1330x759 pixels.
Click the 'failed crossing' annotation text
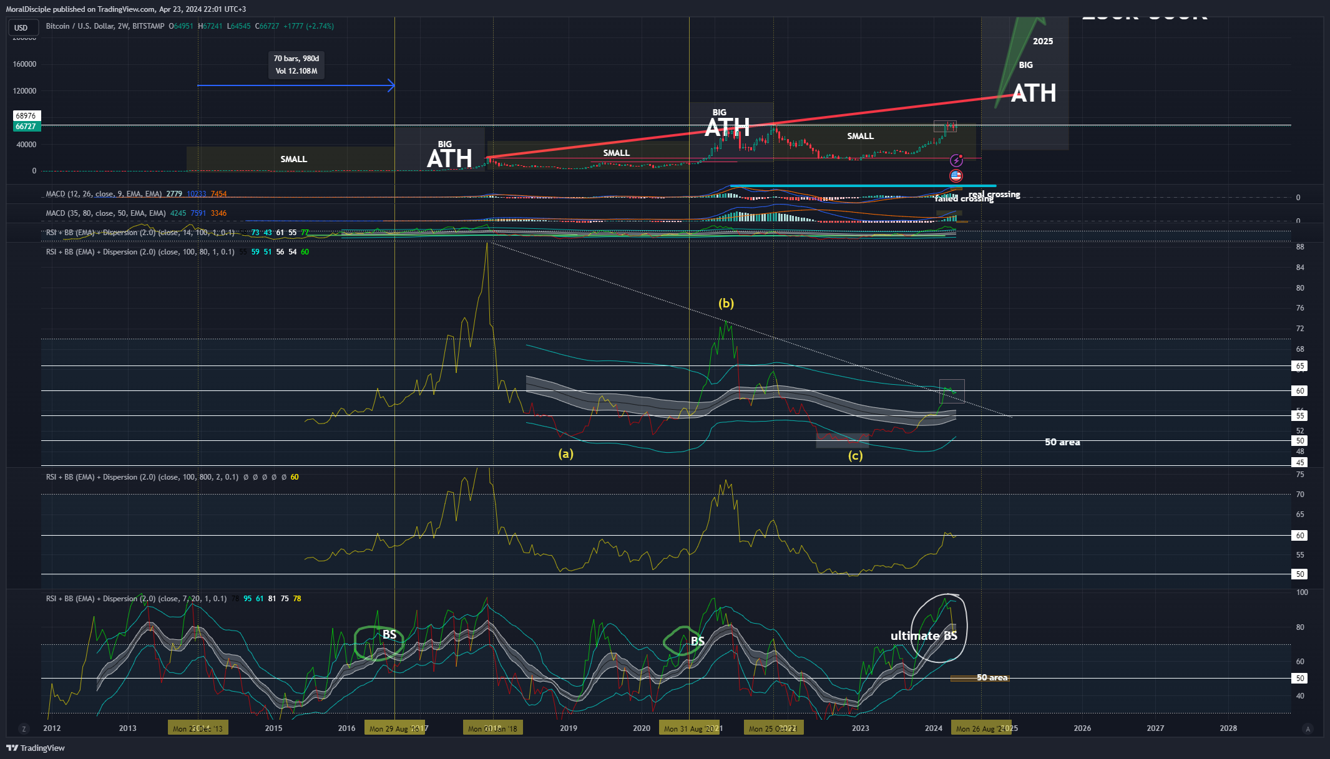pyautogui.click(x=964, y=199)
